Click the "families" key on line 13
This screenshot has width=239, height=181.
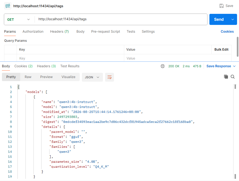point(59,147)
